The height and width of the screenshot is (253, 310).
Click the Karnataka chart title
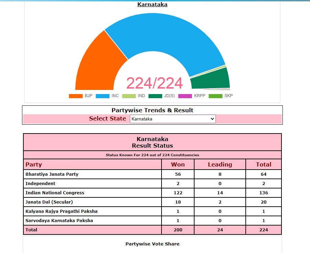point(153,4)
